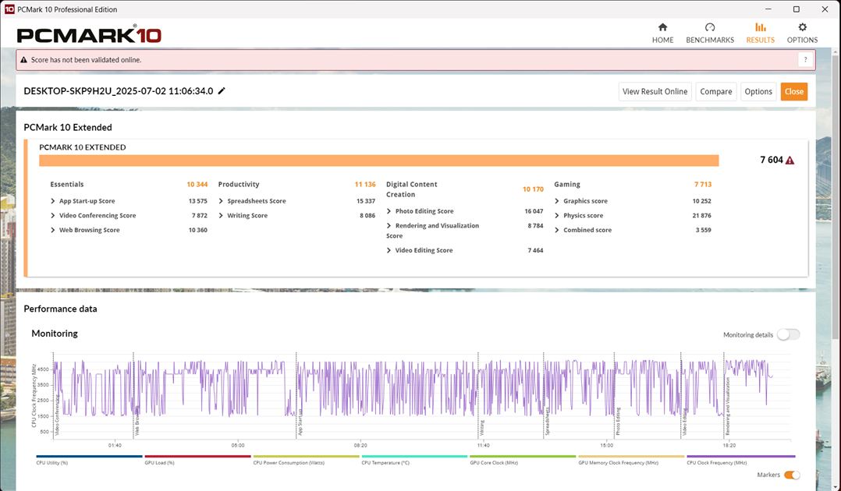Select GPU Load (%) legend bar
Screen dimensions: 841x491
[197, 457]
